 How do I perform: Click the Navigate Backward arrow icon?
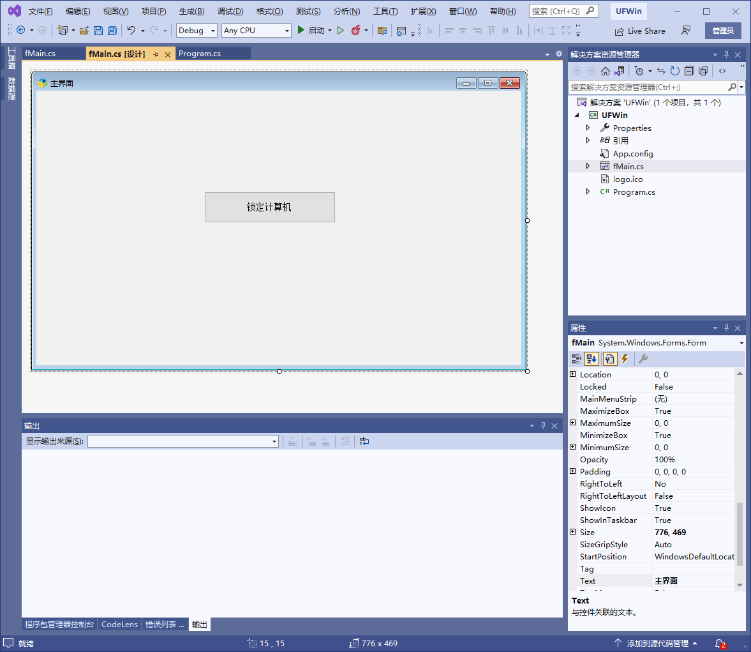point(20,30)
